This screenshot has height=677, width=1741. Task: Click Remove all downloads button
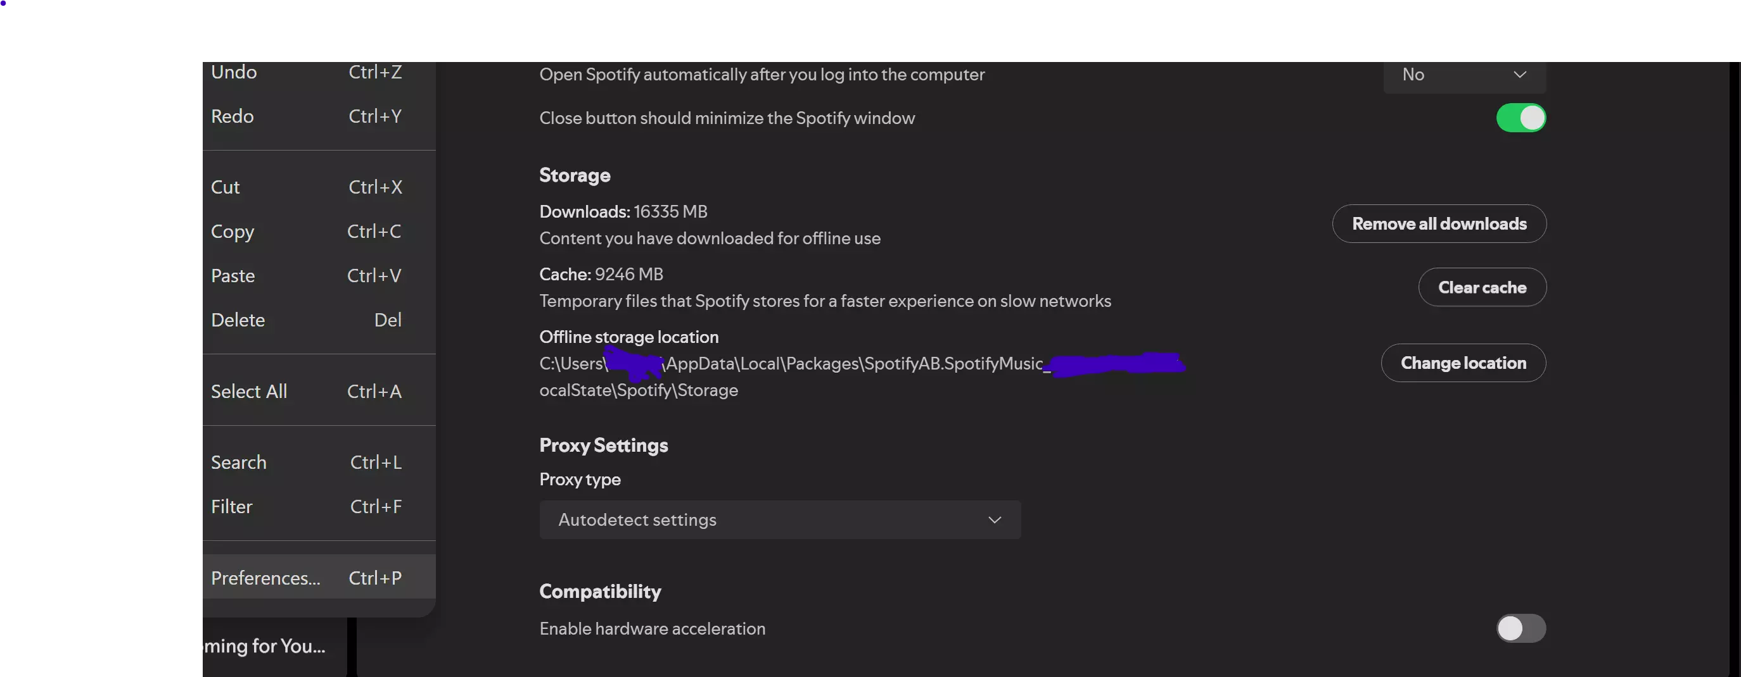pyautogui.click(x=1439, y=224)
